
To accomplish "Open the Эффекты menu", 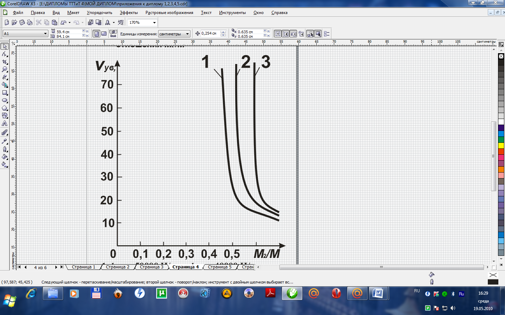I will coord(128,13).
